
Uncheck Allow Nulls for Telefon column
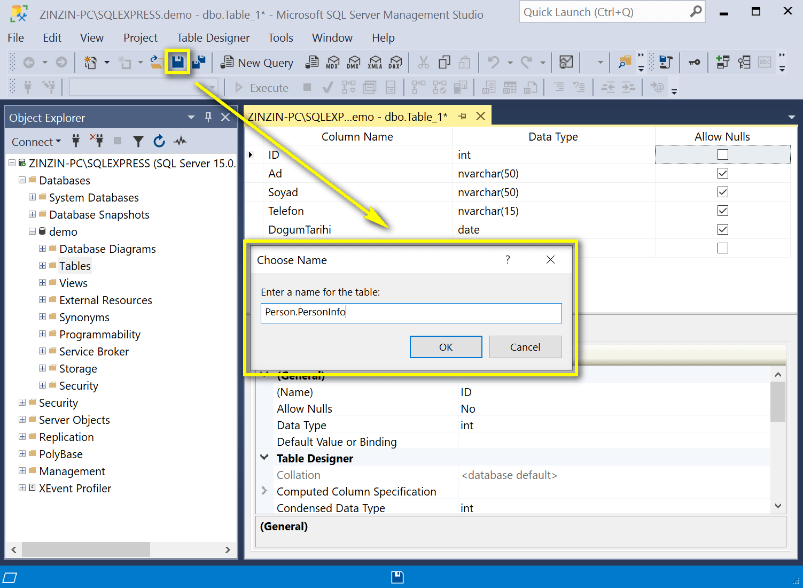[723, 211]
